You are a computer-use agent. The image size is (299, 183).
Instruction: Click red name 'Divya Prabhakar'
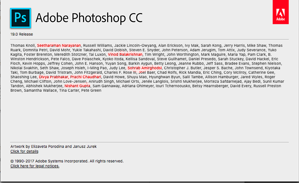pos(54,77)
